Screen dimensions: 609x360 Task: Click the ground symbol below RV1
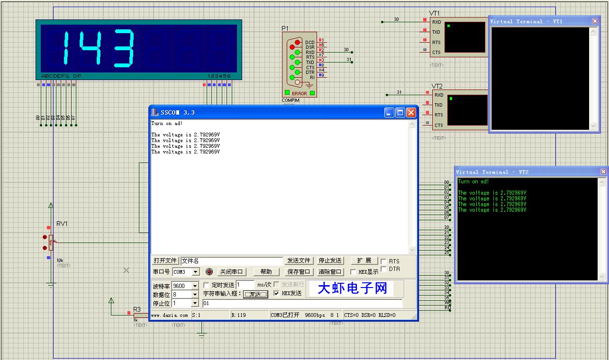click(51, 286)
